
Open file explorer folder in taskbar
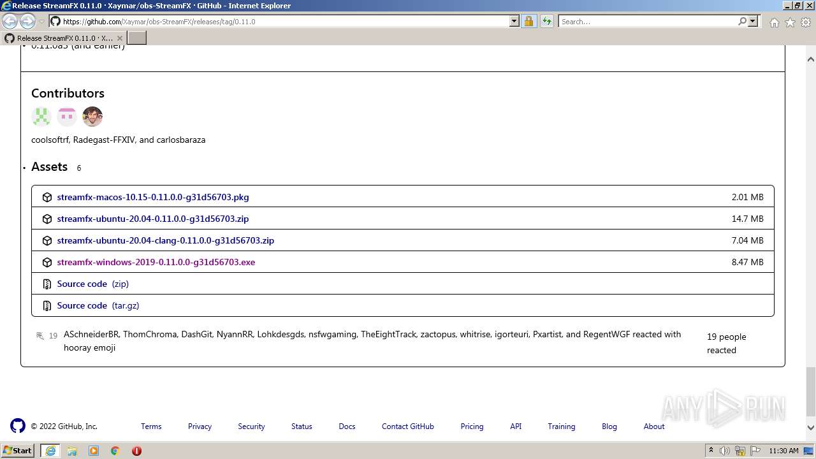72,451
